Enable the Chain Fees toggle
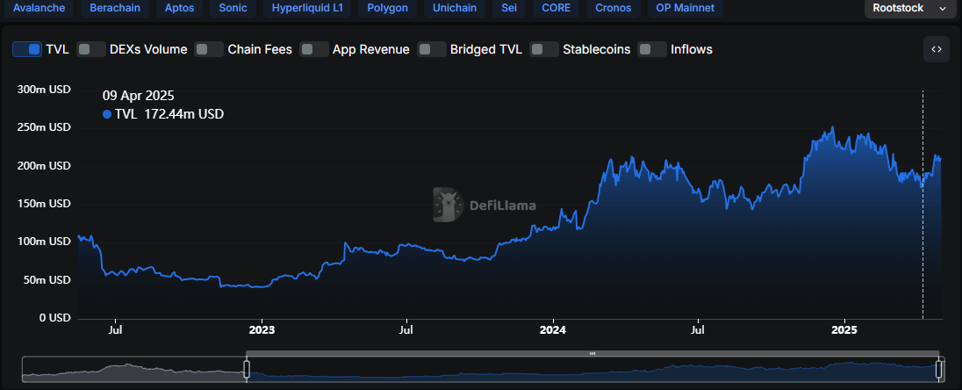The image size is (962, 390). pyautogui.click(x=209, y=49)
